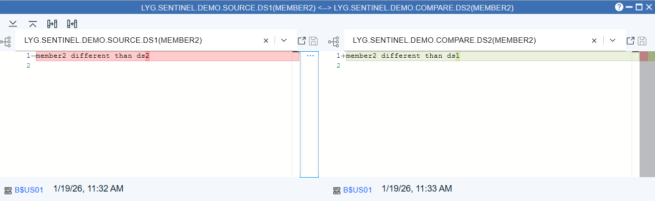Click the save icon for SOURCE.DS1
Viewport: 655px width, 201px height.
point(313,41)
